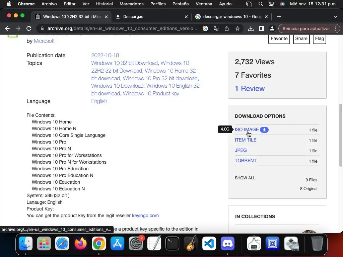The width and height of the screenshot is (343, 257).
Task: Open the Ventana menu
Action: 204,4
